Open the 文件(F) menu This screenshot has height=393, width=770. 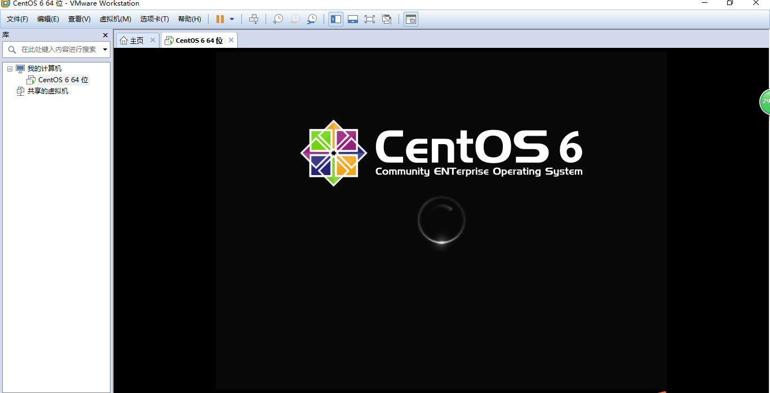pyautogui.click(x=17, y=19)
